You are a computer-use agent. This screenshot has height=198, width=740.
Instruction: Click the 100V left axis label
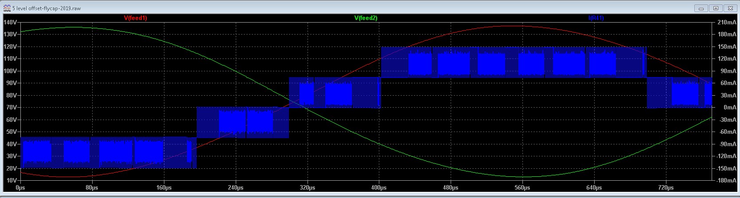(x=10, y=71)
